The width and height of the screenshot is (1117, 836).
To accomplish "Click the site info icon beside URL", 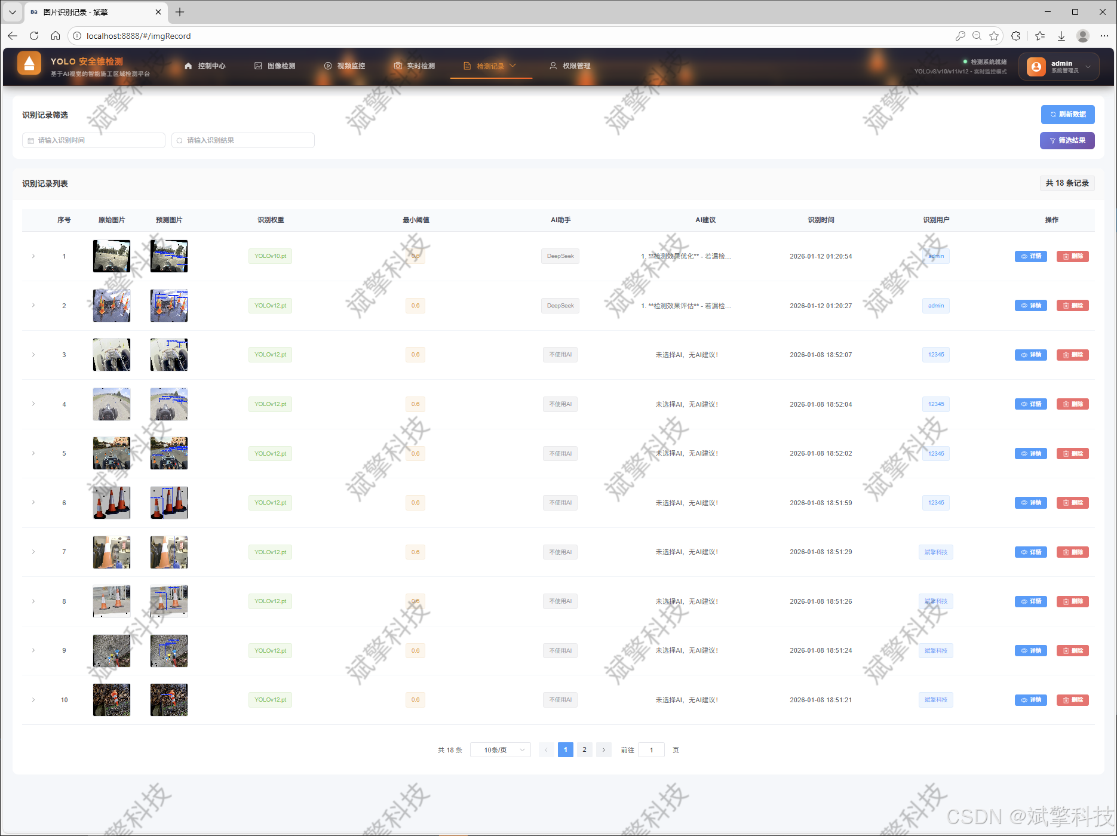I will (x=77, y=36).
